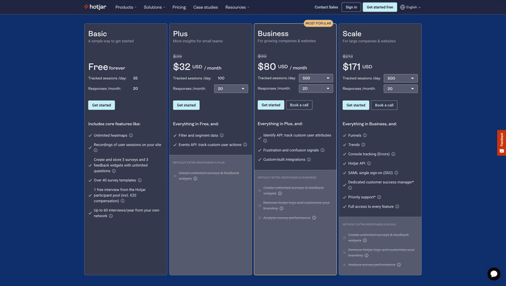Click the globe language icon
This screenshot has height=286, width=506.
pos(403,7)
